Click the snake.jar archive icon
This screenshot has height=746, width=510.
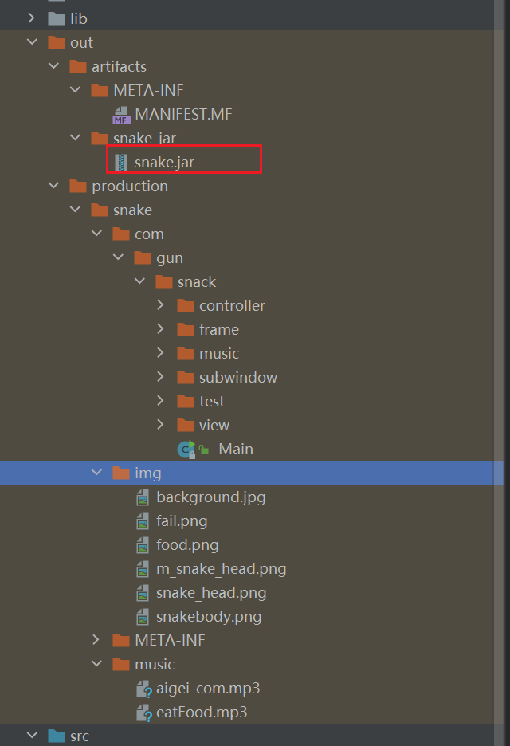pos(121,163)
